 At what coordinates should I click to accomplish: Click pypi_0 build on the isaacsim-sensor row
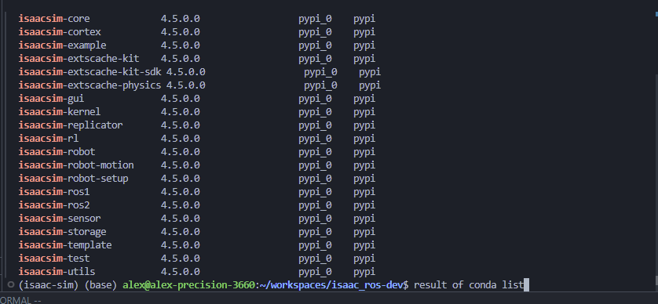click(x=315, y=219)
